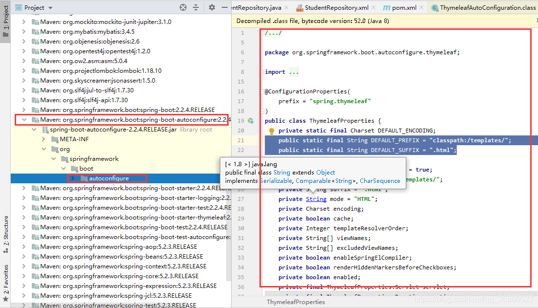Click the library icon of spring-boot-starter-test

click(x=35, y=208)
